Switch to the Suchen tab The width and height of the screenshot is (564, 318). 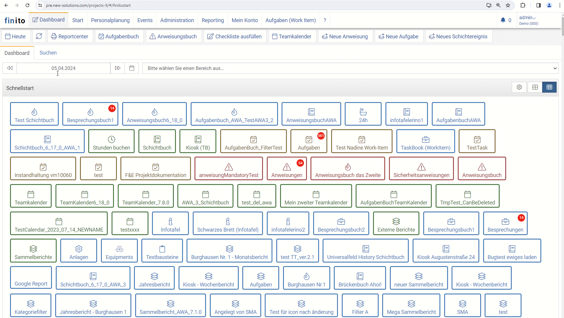coord(48,53)
